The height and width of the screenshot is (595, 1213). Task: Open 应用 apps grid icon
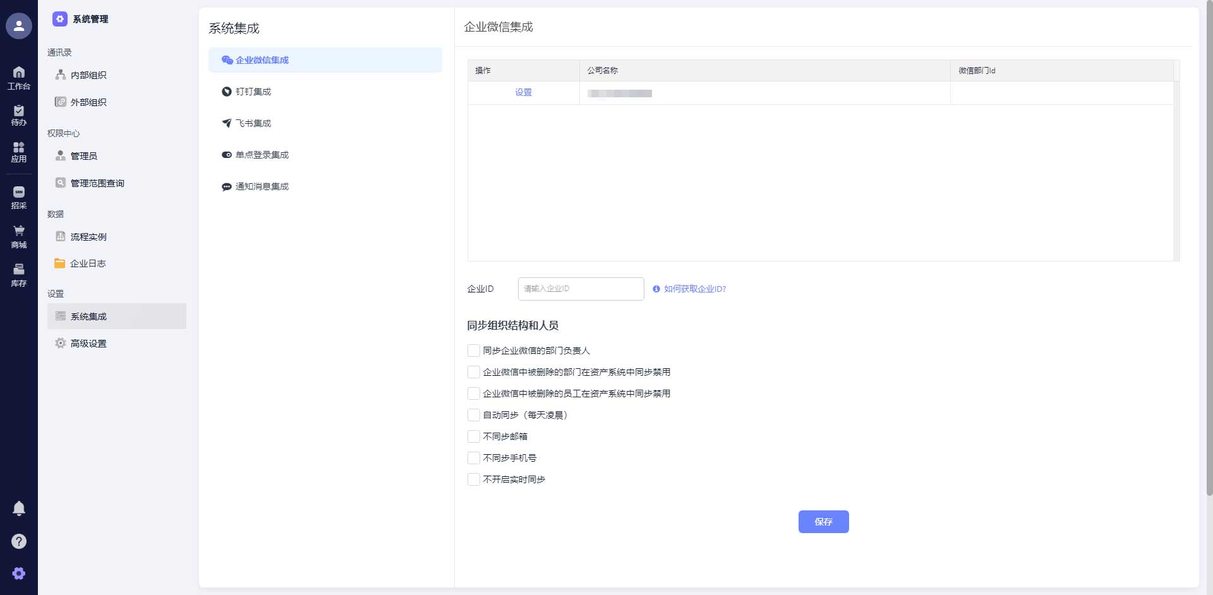19,147
